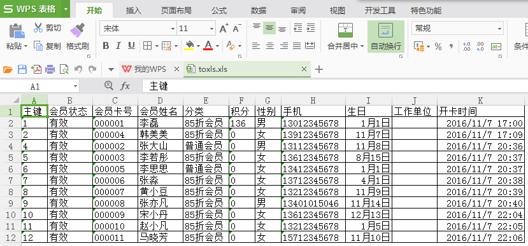Screen dimensions: 528x246
Task: Expand the 粘贴 paste options arrow
Action: coord(25,46)
